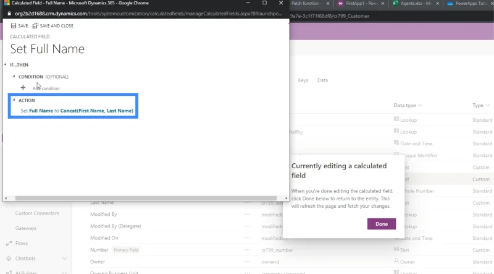Open more options for Modified By row
494x274 pixels.
click(x=248, y=215)
